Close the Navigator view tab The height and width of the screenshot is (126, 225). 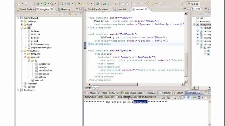[x=52, y=9]
